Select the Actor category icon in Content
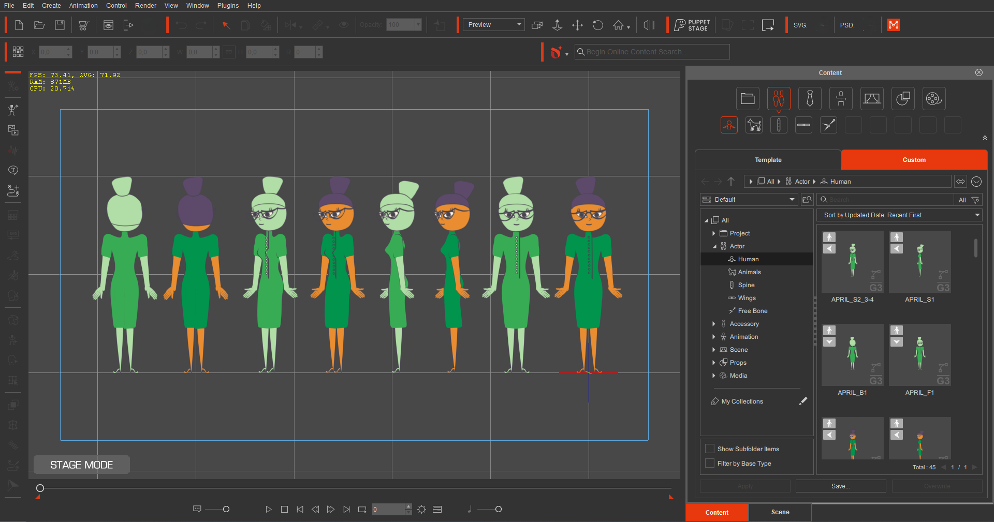The width and height of the screenshot is (994, 522). 779,98
